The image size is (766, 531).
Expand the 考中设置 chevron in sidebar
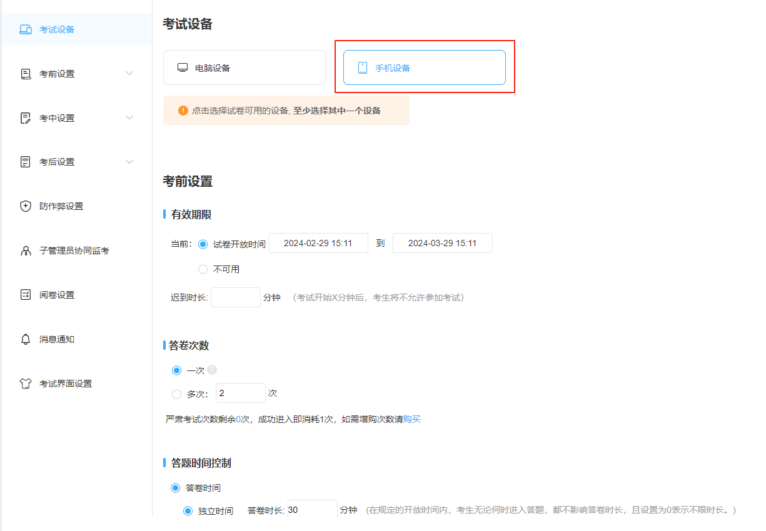pos(129,118)
